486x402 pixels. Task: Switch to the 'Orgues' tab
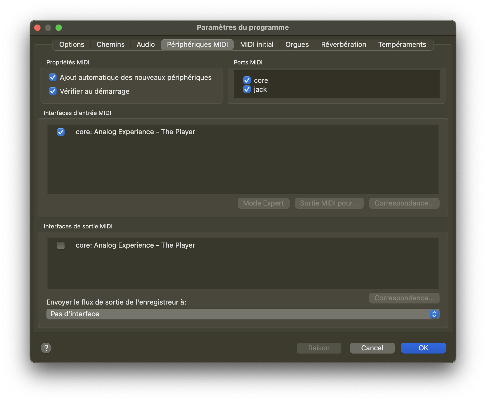[x=297, y=44]
